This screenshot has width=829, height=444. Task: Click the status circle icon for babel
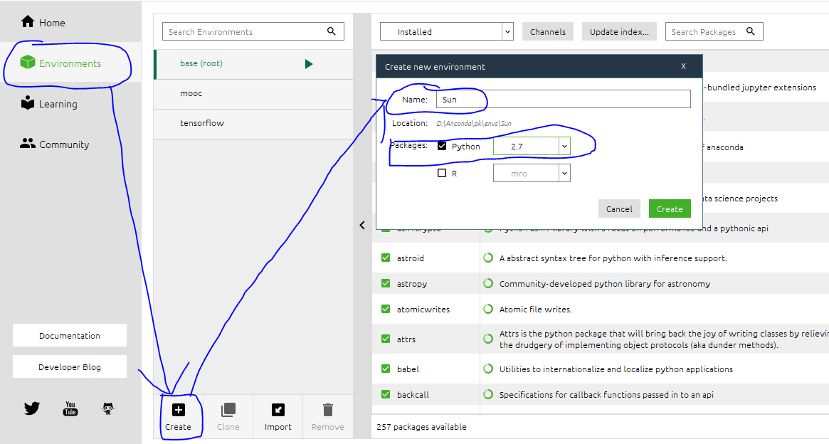click(489, 369)
